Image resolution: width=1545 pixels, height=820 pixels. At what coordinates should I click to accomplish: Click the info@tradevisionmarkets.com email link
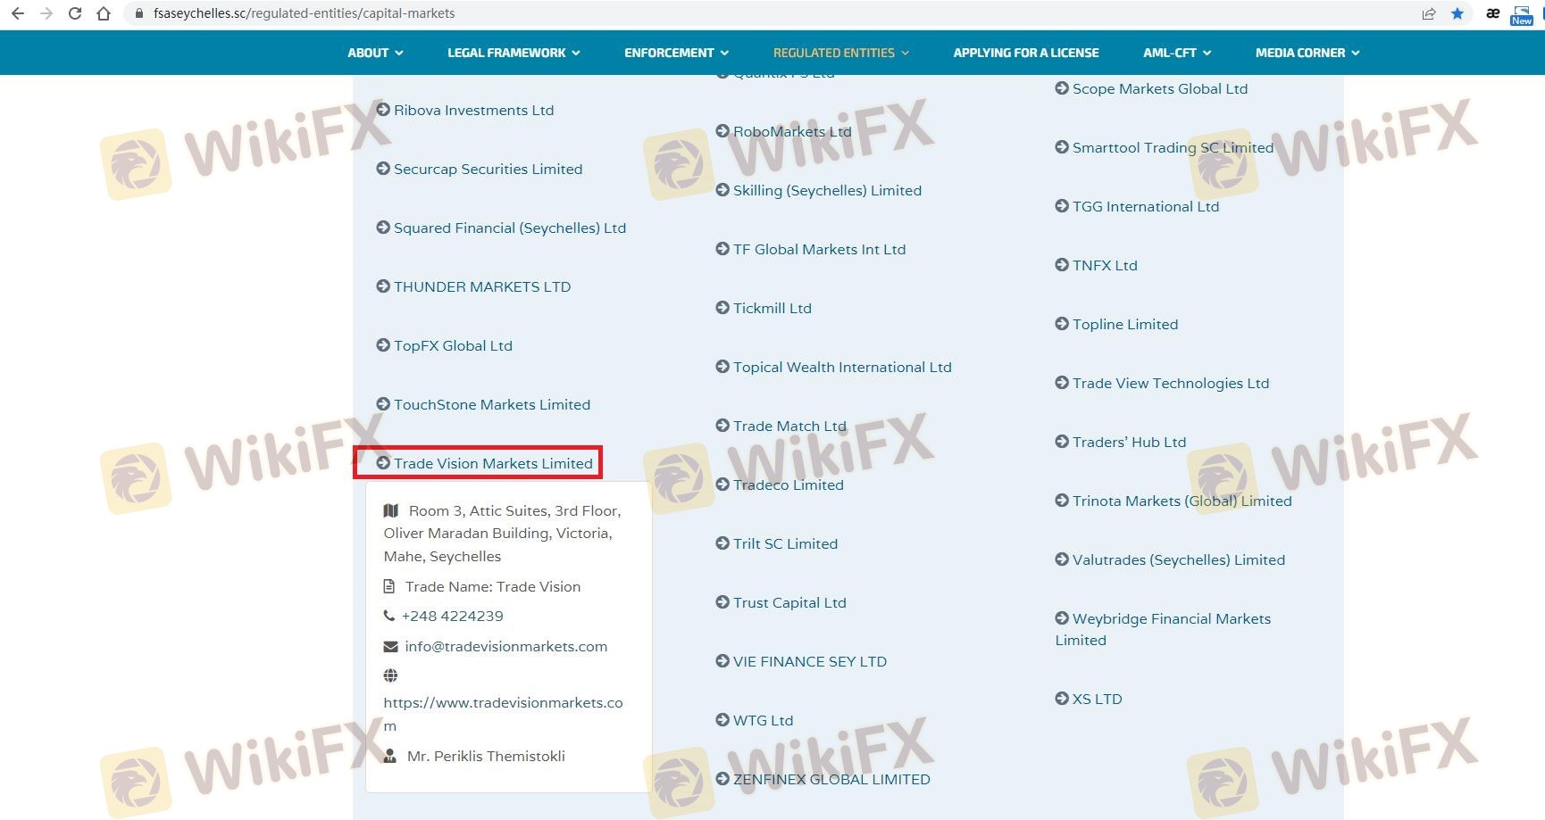(505, 646)
